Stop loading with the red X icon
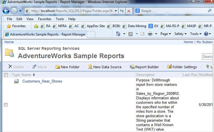 click(x=129, y=11)
